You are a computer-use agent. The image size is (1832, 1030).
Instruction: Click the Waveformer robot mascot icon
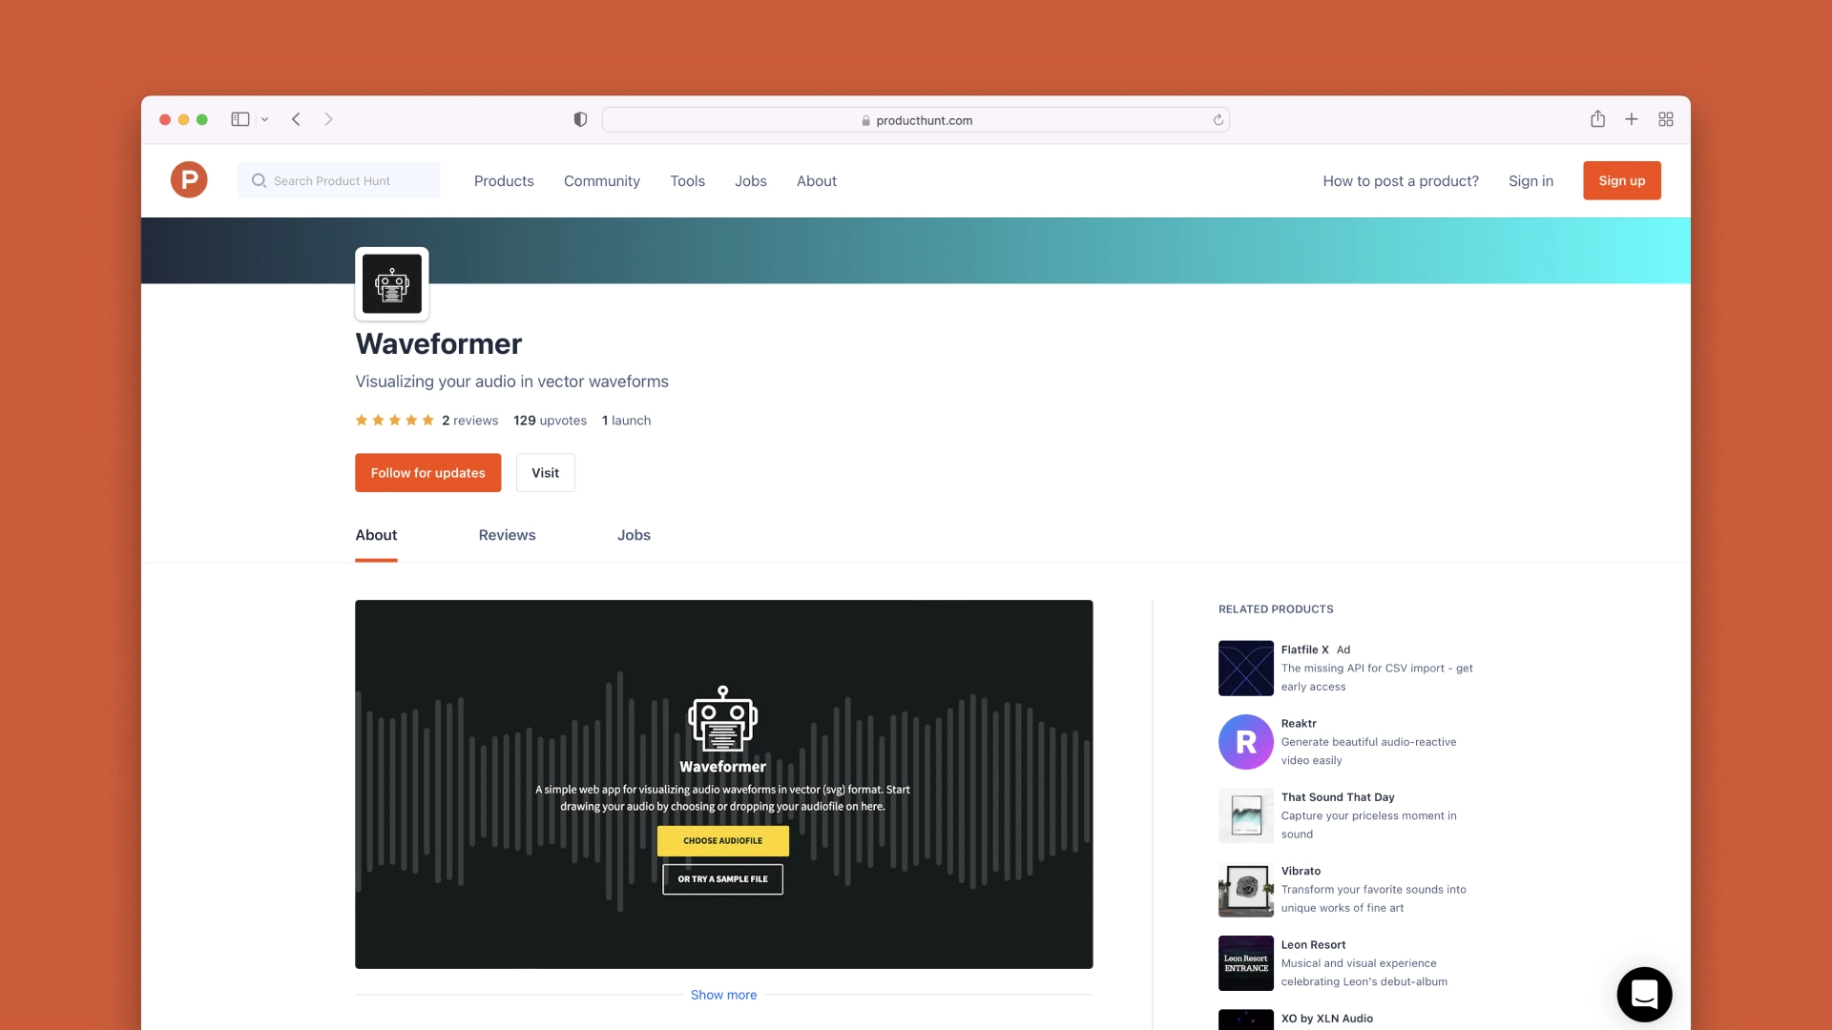[391, 283]
